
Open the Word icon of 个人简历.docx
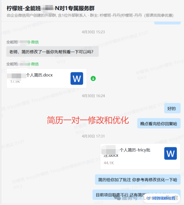[77, 79]
